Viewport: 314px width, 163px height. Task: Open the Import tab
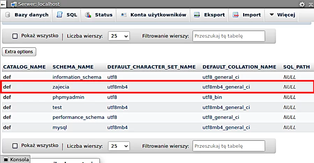(x=247, y=15)
